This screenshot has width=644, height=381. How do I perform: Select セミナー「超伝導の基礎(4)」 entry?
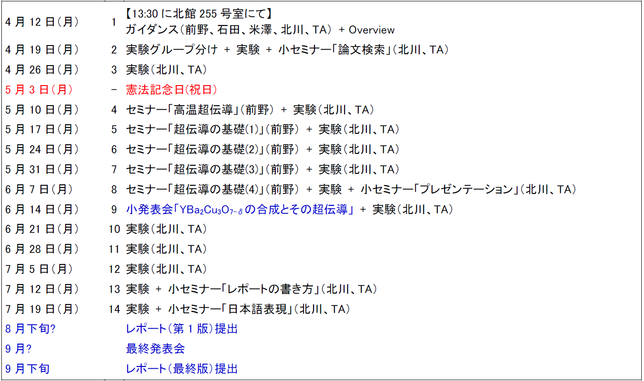click(x=351, y=189)
